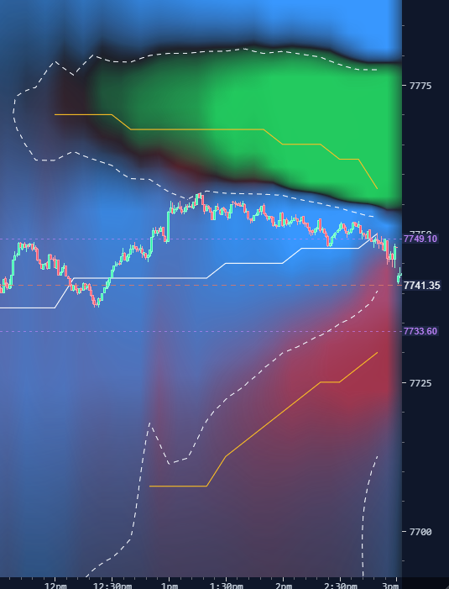Click the 2pm time axis label
The width and height of the screenshot is (449, 589).
coord(284,586)
